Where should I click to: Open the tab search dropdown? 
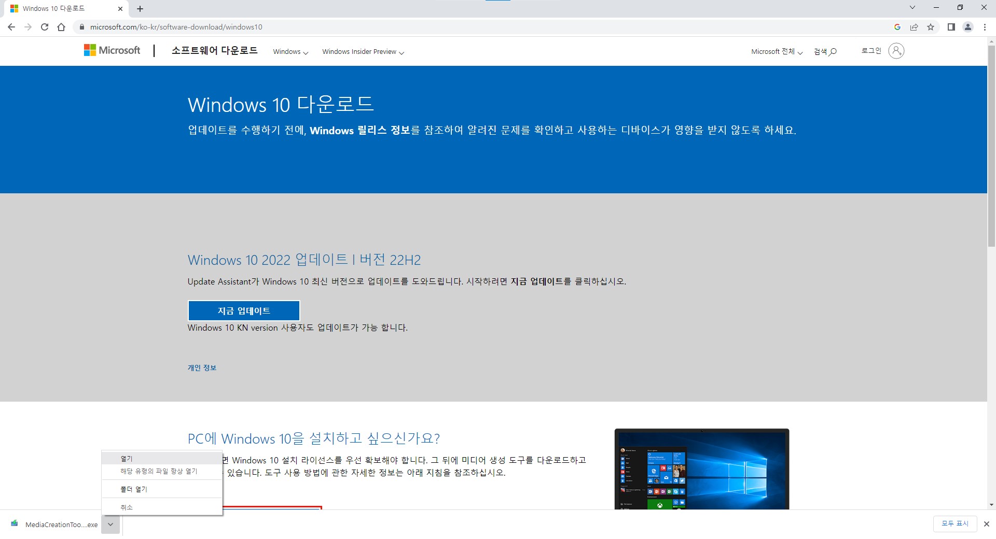point(912,8)
